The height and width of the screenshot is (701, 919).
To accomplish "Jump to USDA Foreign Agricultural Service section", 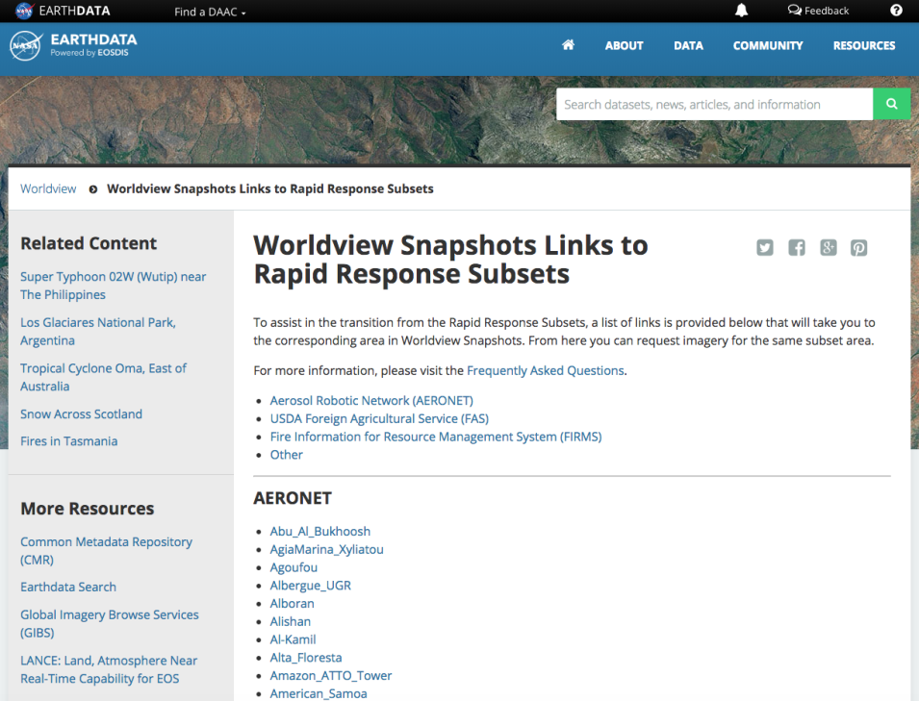I will (379, 418).
